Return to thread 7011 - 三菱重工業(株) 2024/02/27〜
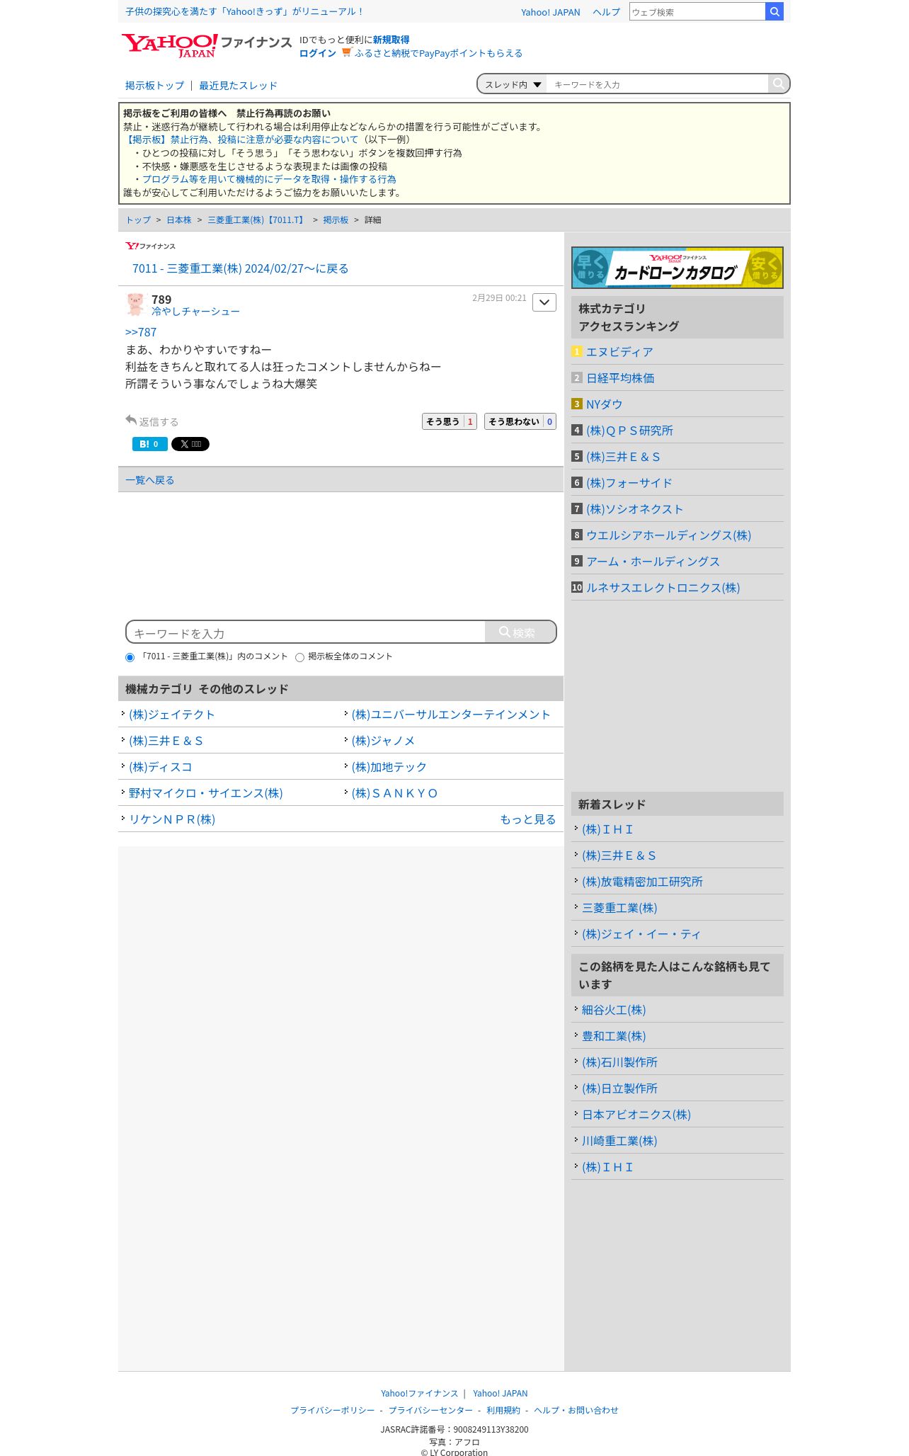Screen dimensions: 909x1456 coord(240,268)
